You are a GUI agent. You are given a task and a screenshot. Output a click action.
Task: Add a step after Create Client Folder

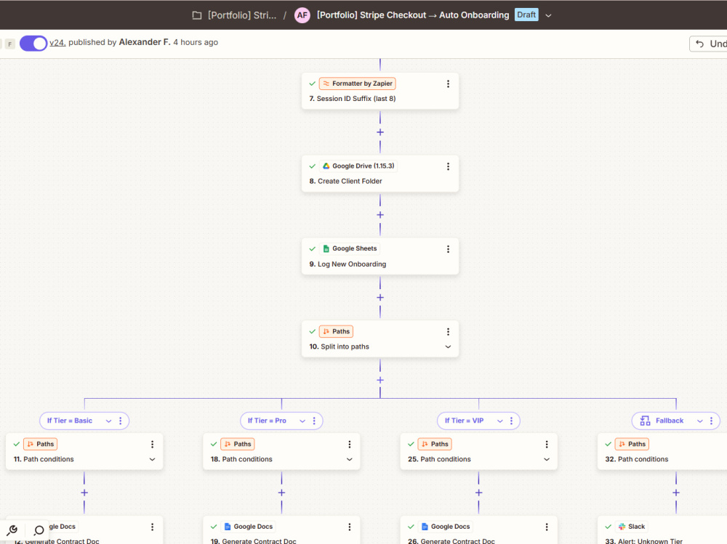pos(380,215)
